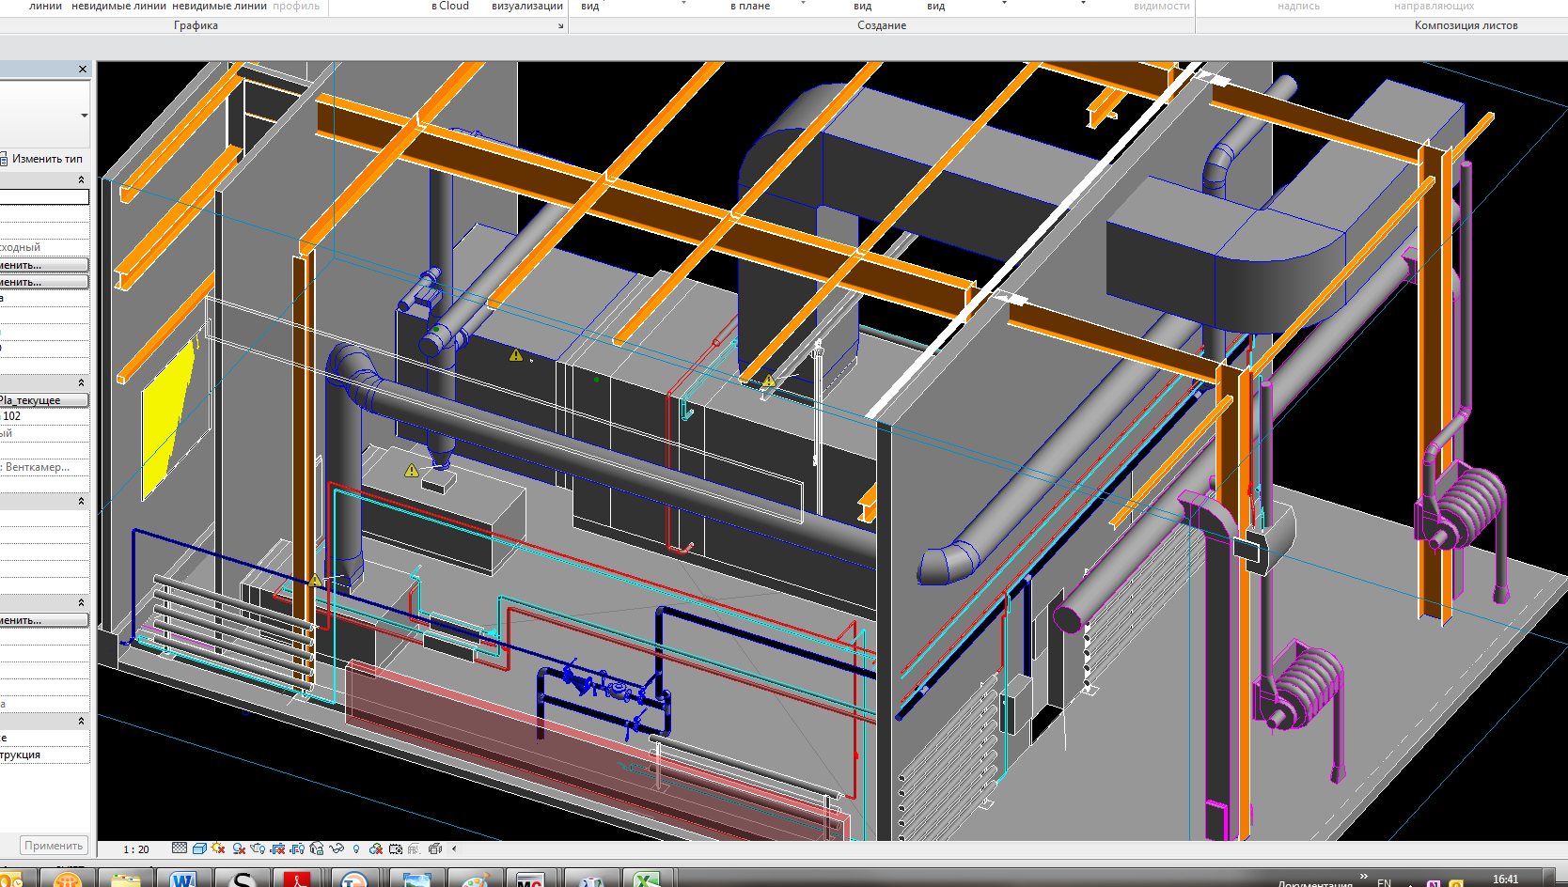Open the Detail Level menu icon
The height and width of the screenshot is (887, 1568).
(x=180, y=848)
